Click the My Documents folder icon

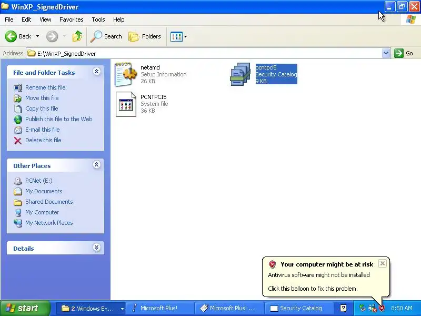[18, 191]
